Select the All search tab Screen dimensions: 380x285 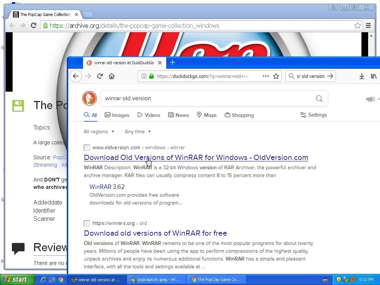pos(91,115)
